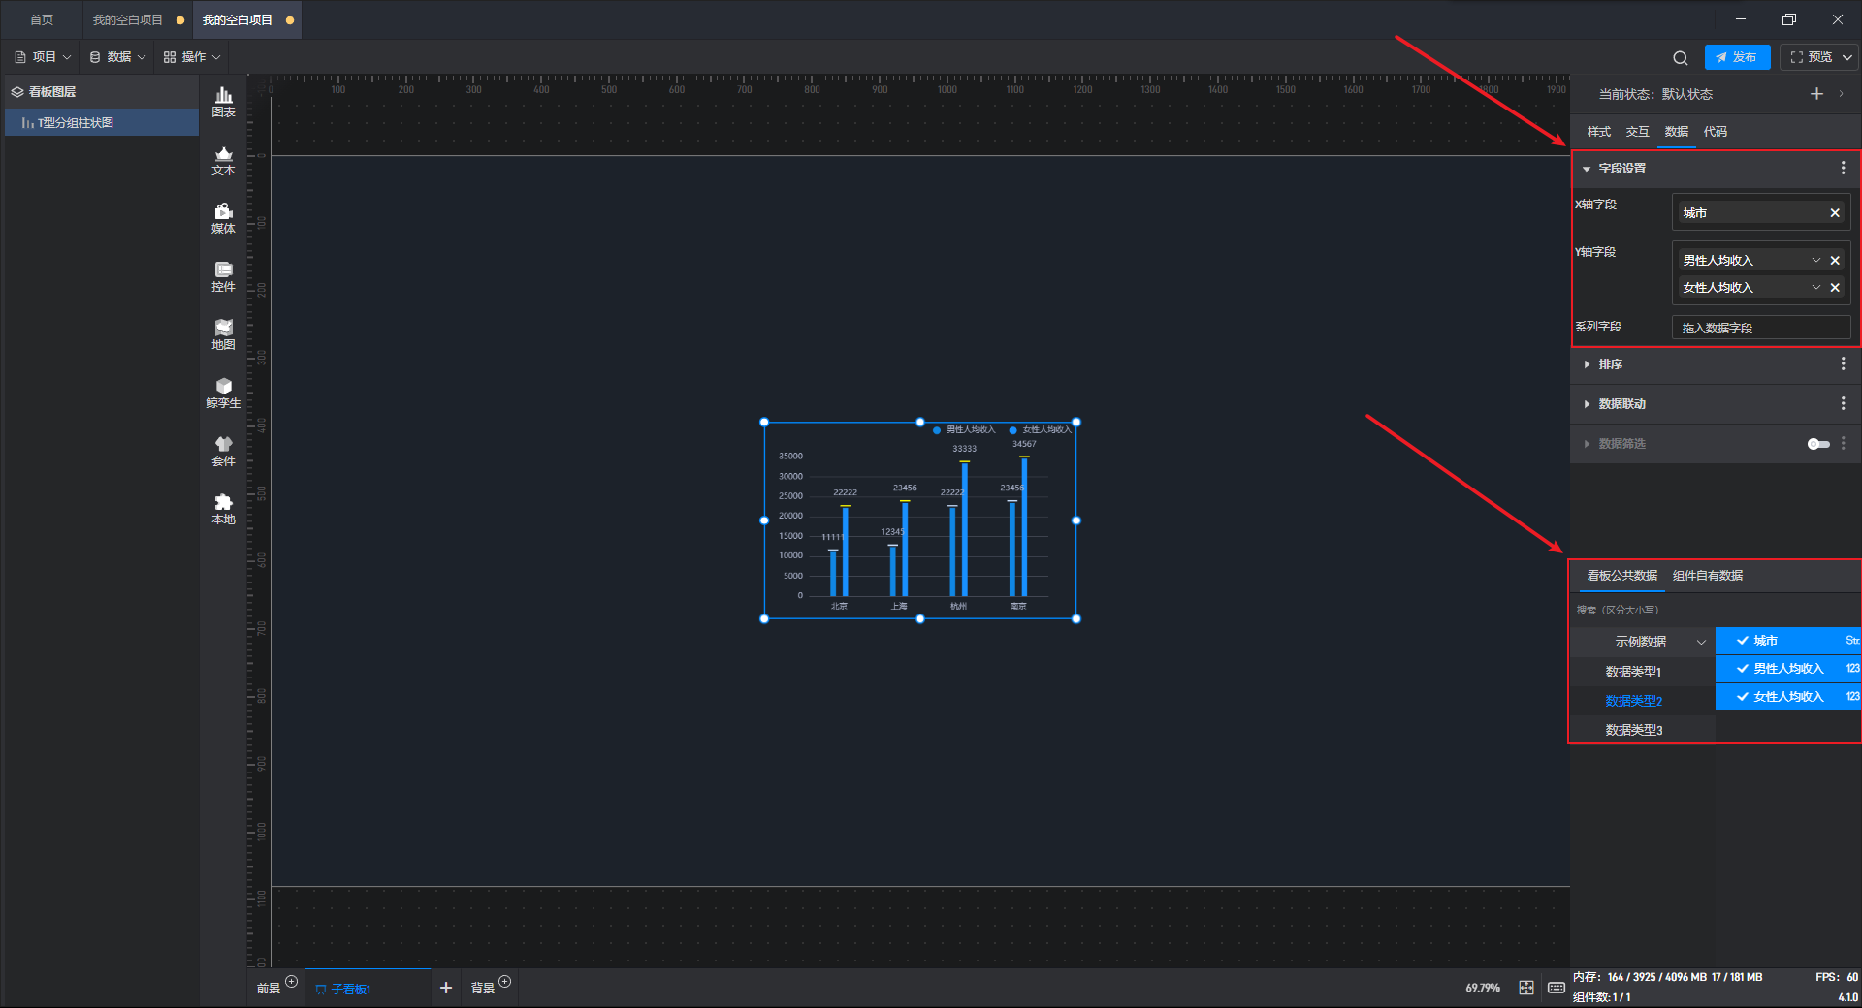Collapse the 字段设置 section
Viewport: 1862px width, 1008px height.
coord(1587,169)
